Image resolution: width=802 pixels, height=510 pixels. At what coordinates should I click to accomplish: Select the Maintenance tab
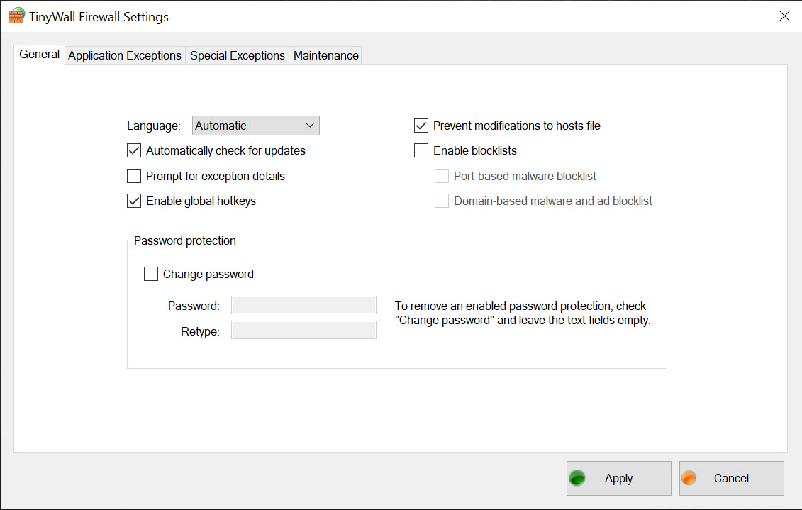pos(325,55)
